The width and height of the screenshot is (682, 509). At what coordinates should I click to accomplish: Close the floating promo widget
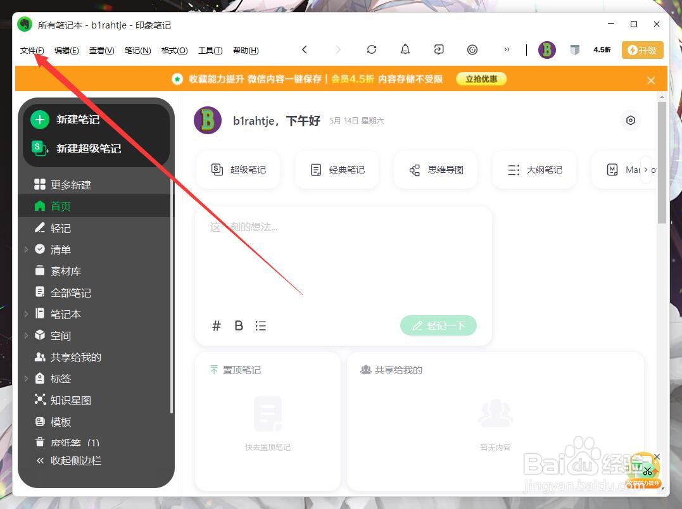pyautogui.click(x=657, y=457)
